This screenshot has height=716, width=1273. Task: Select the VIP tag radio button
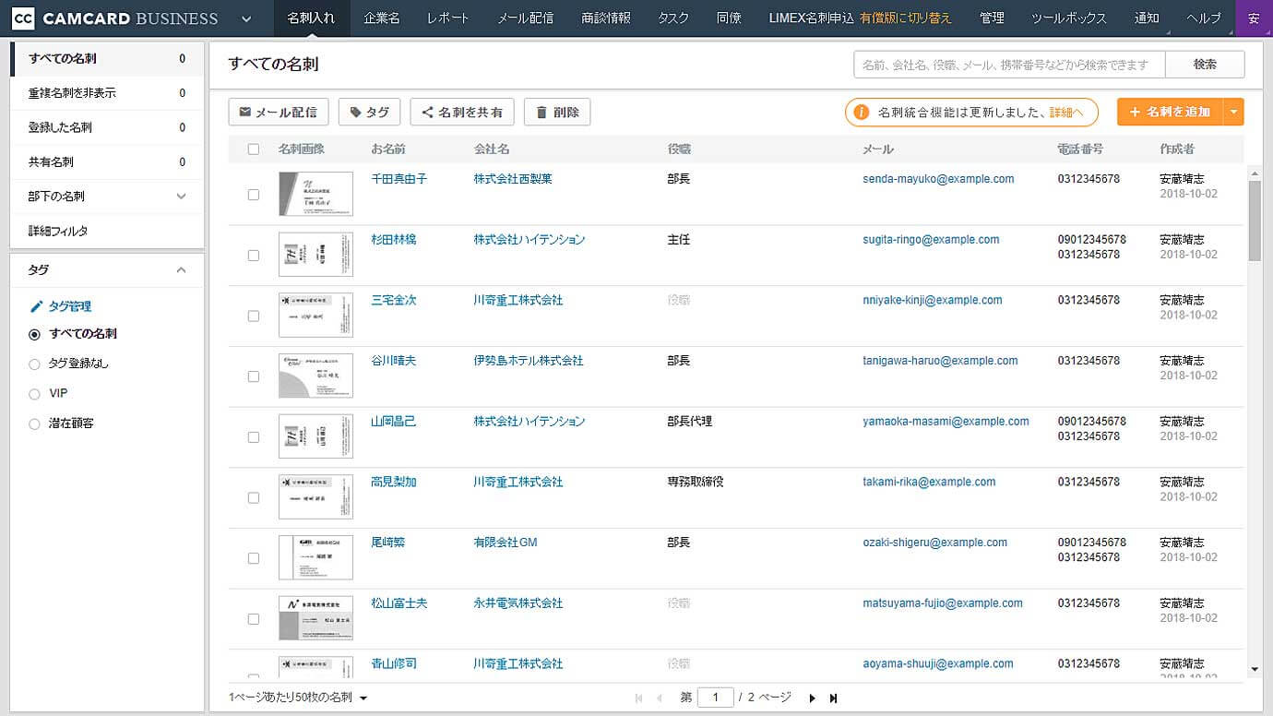pos(34,394)
